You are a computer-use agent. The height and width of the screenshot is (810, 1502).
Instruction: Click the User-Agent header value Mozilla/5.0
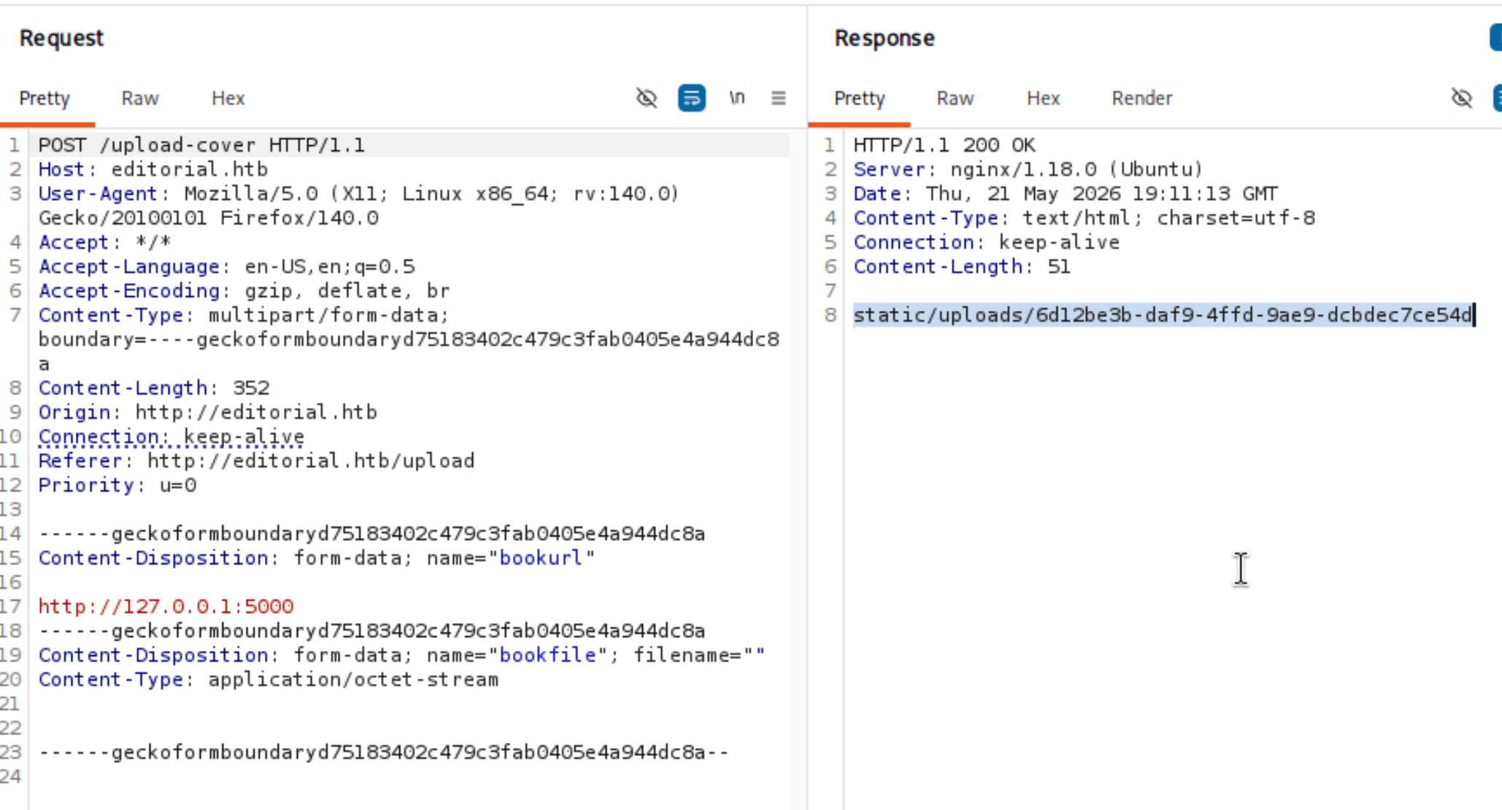click(x=251, y=193)
